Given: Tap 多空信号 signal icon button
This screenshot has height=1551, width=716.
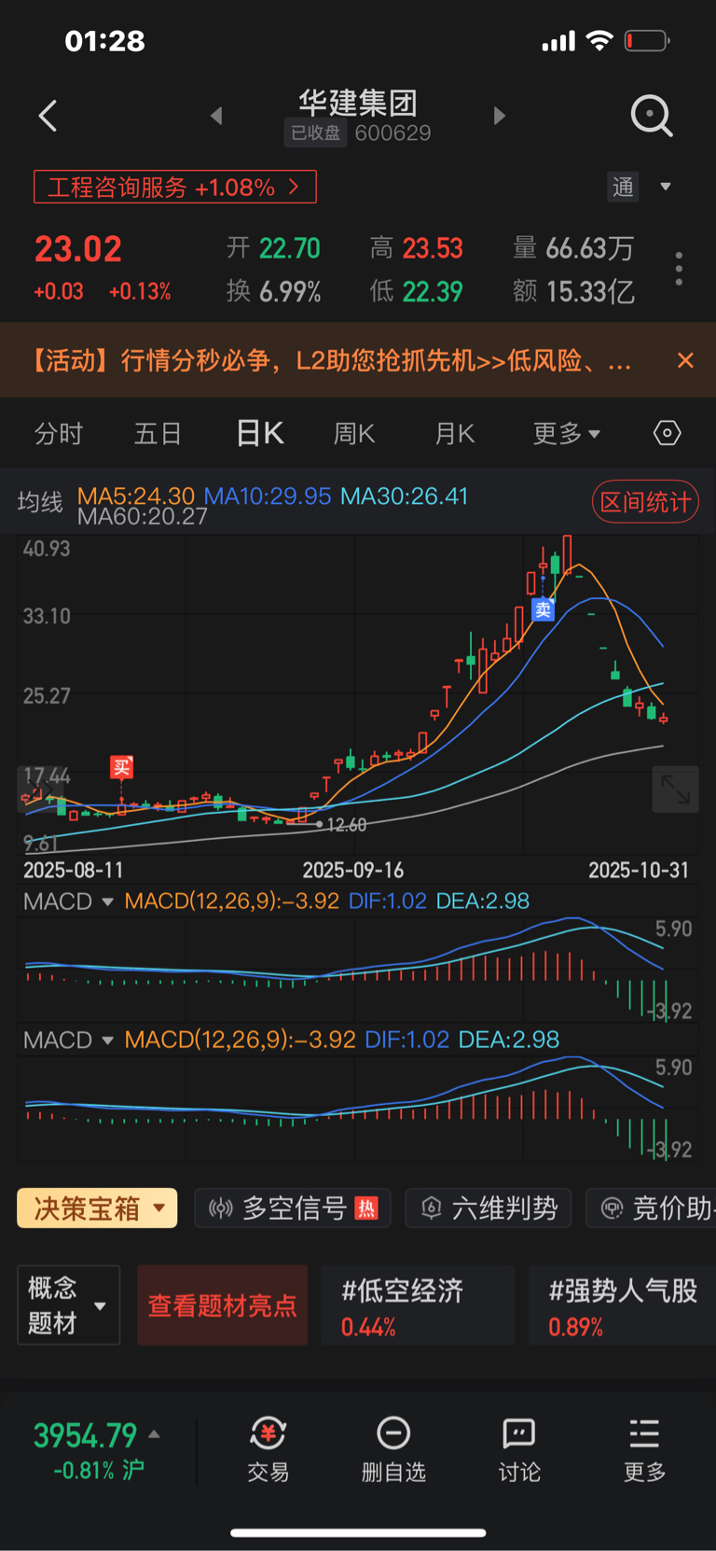Looking at the screenshot, I should [293, 1209].
